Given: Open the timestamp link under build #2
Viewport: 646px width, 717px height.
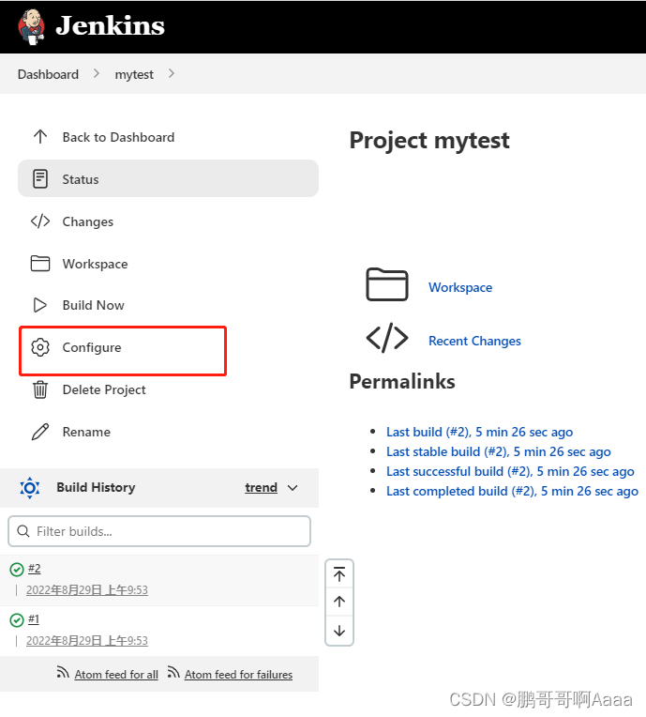Looking at the screenshot, I should pyautogui.click(x=87, y=590).
